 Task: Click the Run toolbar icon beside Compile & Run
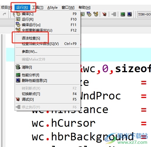[83, 14]
